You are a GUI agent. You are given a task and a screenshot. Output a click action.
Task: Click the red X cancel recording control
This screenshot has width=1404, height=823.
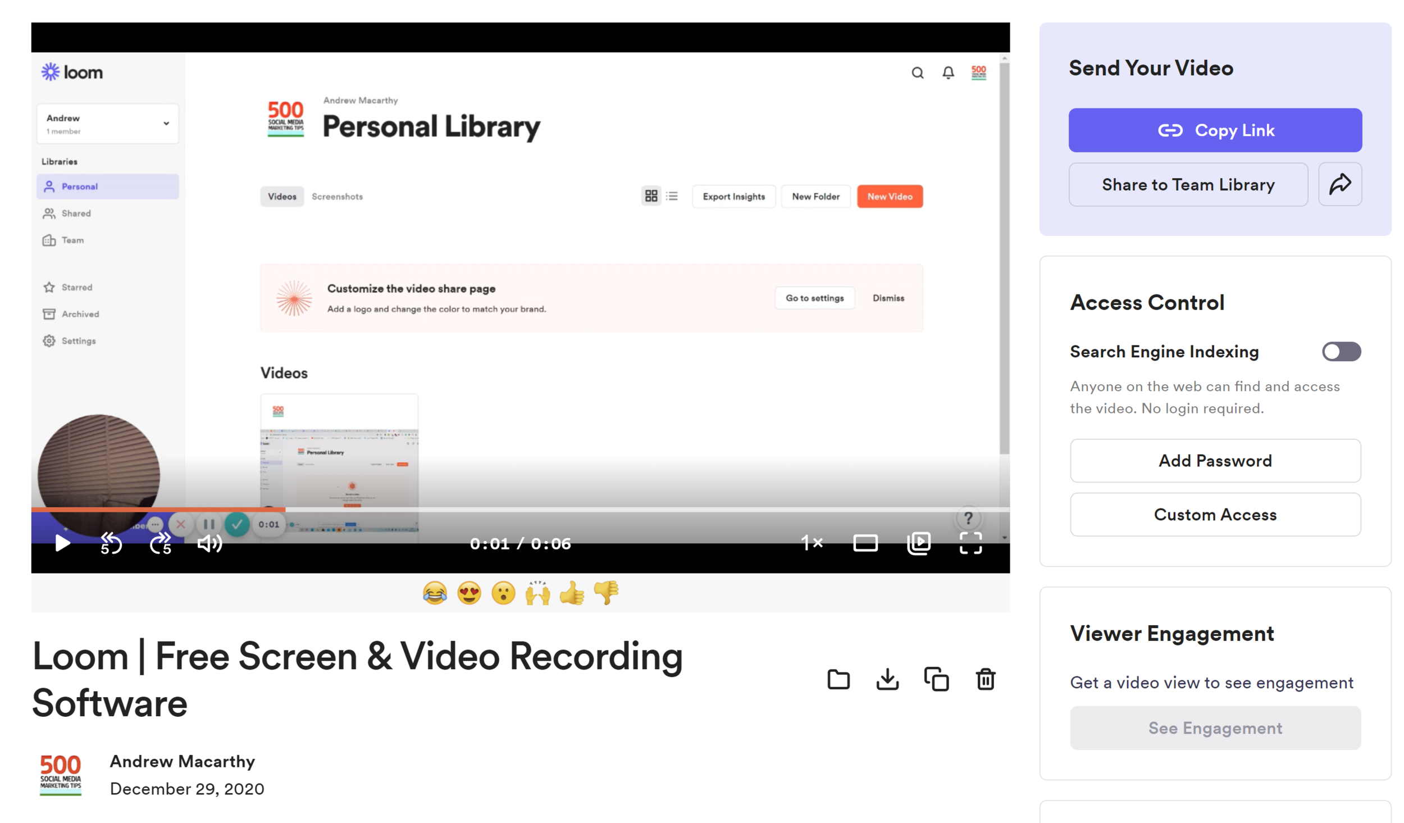(x=180, y=525)
